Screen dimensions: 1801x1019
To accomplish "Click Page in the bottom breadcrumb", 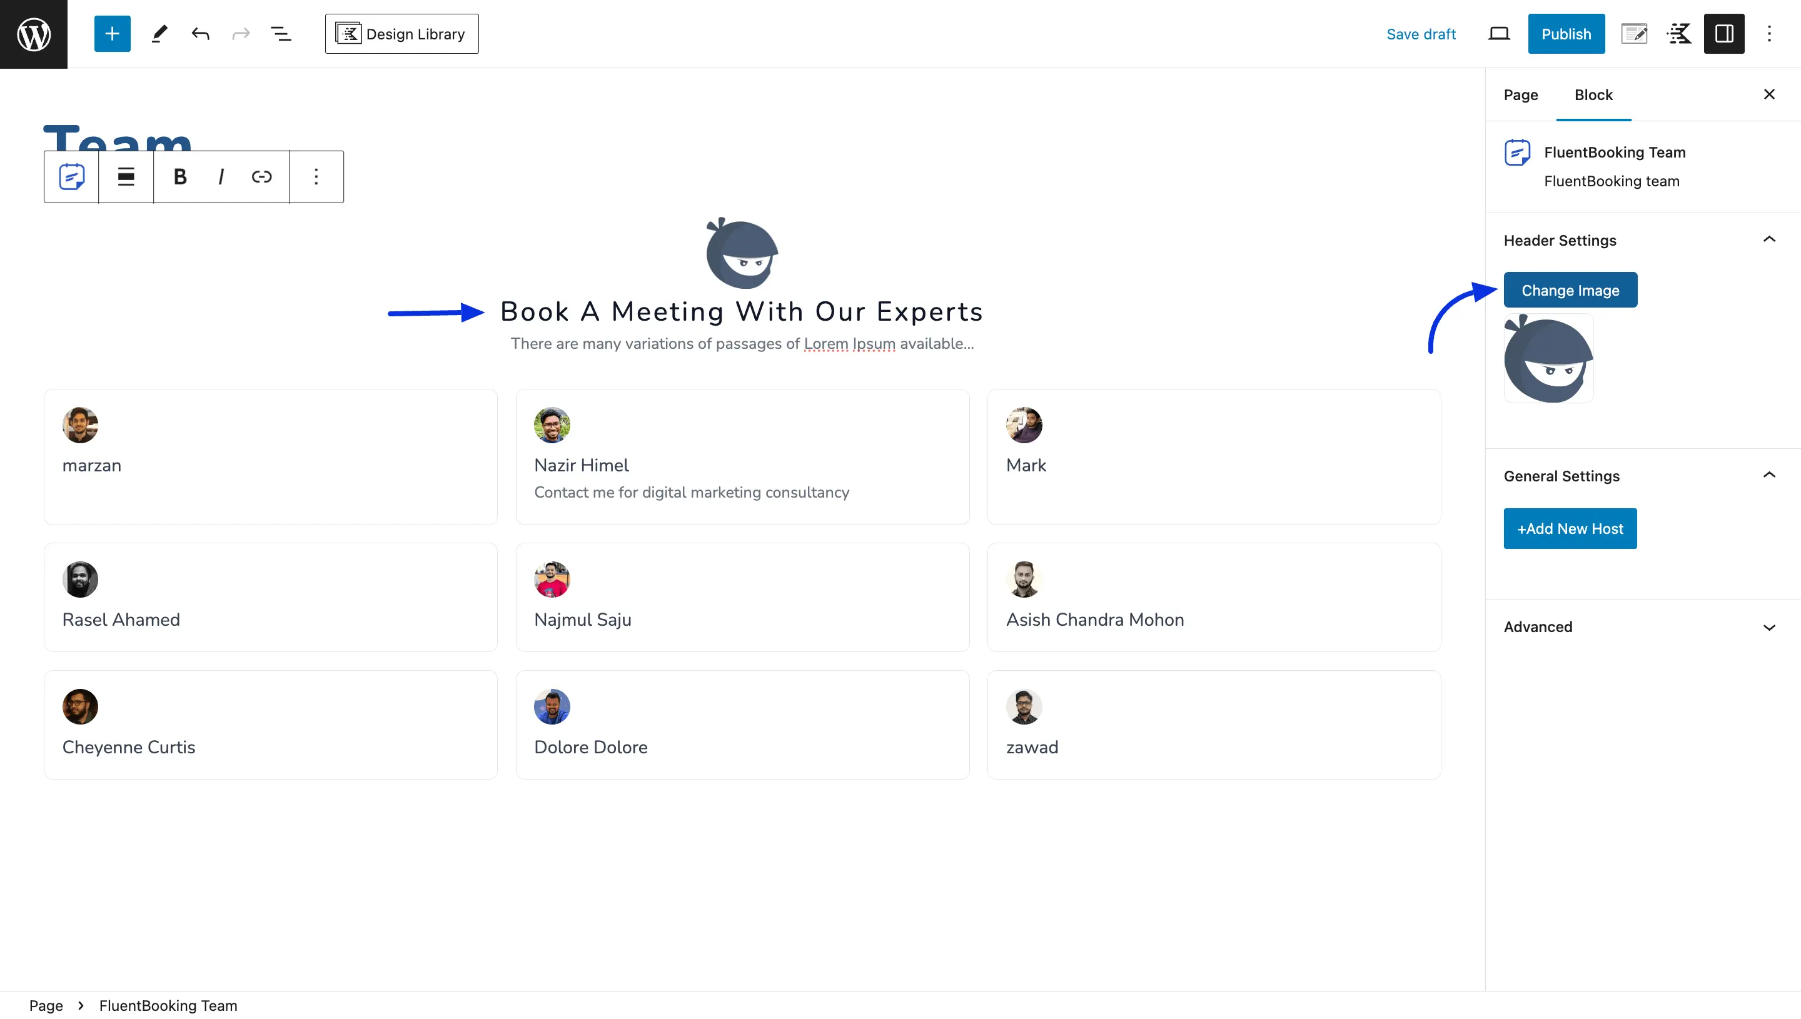I will click(46, 1006).
